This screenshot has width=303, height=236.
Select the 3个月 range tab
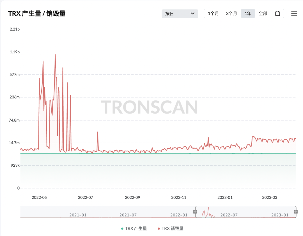click(231, 13)
